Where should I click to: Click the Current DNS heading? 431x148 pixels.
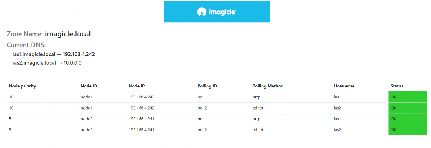click(x=26, y=45)
